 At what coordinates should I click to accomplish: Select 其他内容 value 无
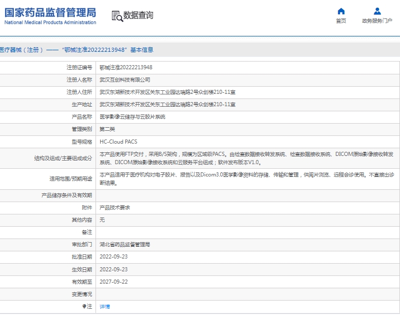point(102,220)
